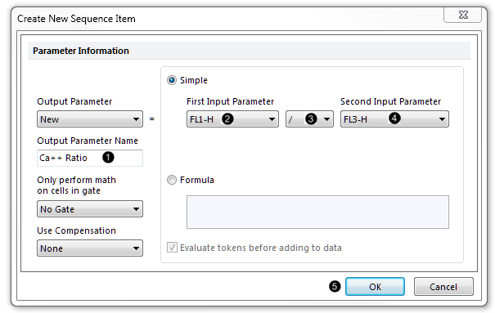495x313 pixels.
Task: Click the Output Parameter Name text field
Action: click(x=90, y=158)
